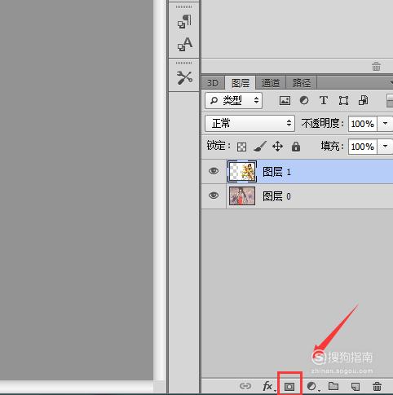Image resolution: width=393 pixels, height=395 pixels.
Task: Switch to the 3D tab
Action: point(213,83)
